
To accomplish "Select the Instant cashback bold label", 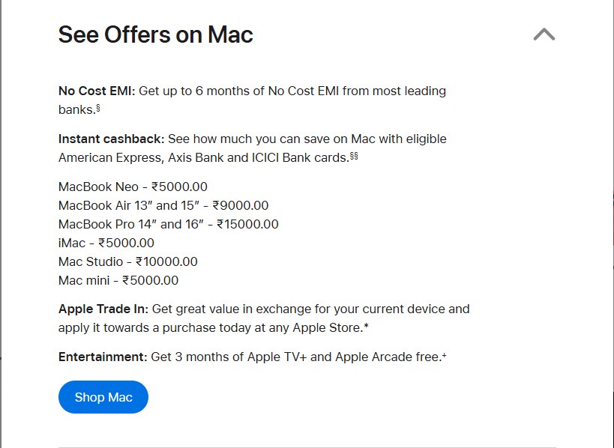I will tap(112, 139).
